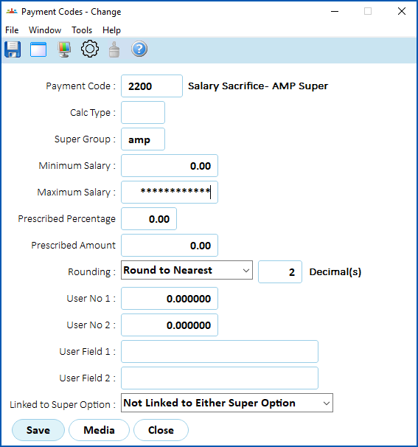Click the 'Payment Code :' label
Screen dimensions: 418x447
click(81, 86)
